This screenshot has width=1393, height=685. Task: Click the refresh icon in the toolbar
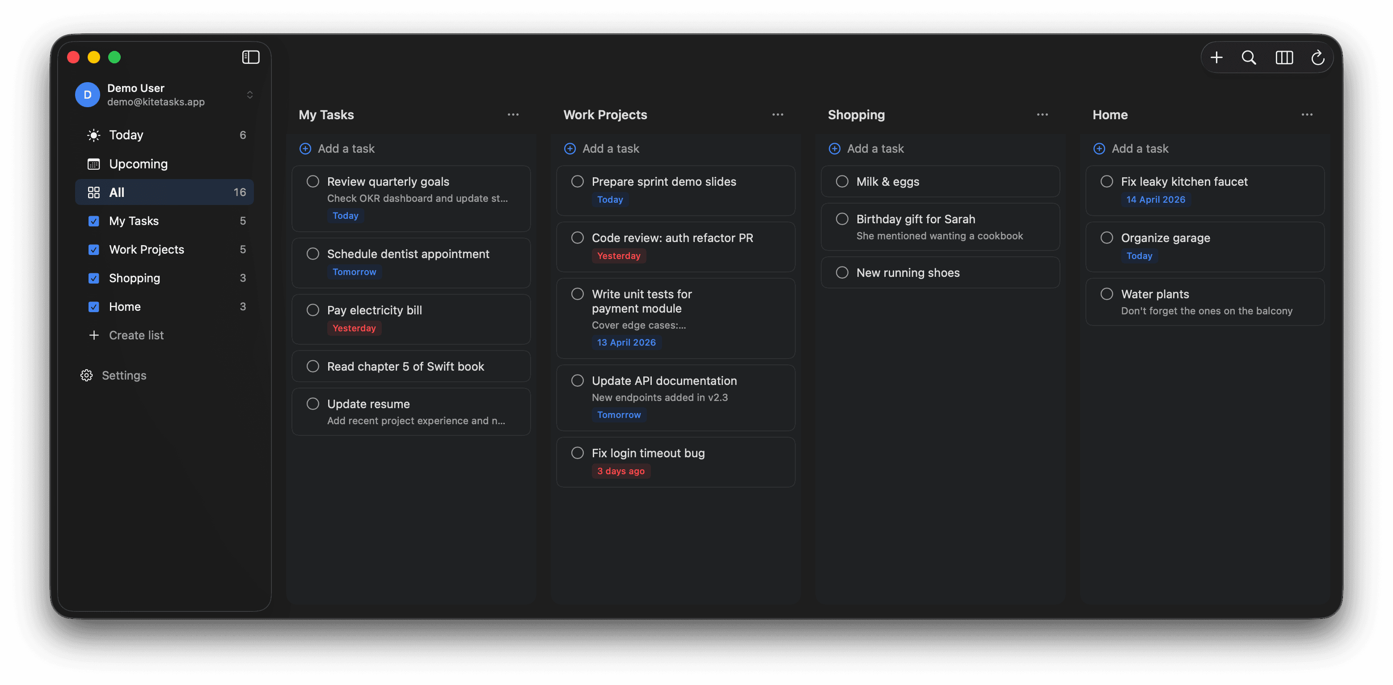pyautogui.click(x=1318, y=57)
